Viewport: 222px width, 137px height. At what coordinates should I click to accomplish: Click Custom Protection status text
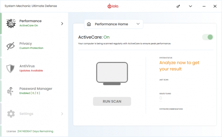[x=31, y=48]
